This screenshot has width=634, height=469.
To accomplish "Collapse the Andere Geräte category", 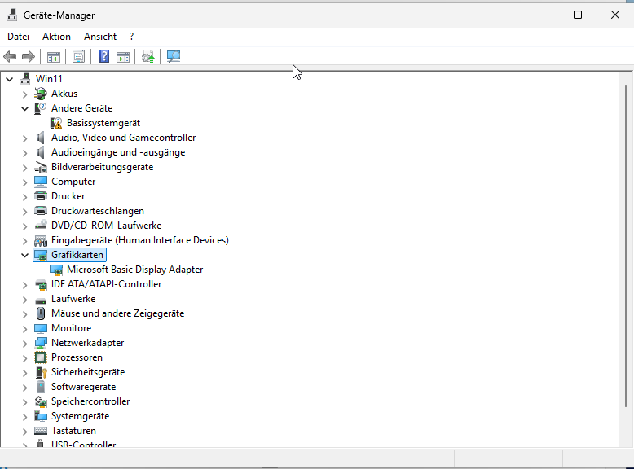I will point(24,108).
